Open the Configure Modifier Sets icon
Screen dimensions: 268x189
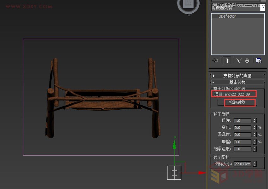click(259, 60)
